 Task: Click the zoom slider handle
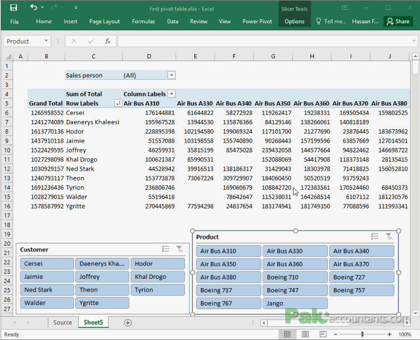(362, 334)
